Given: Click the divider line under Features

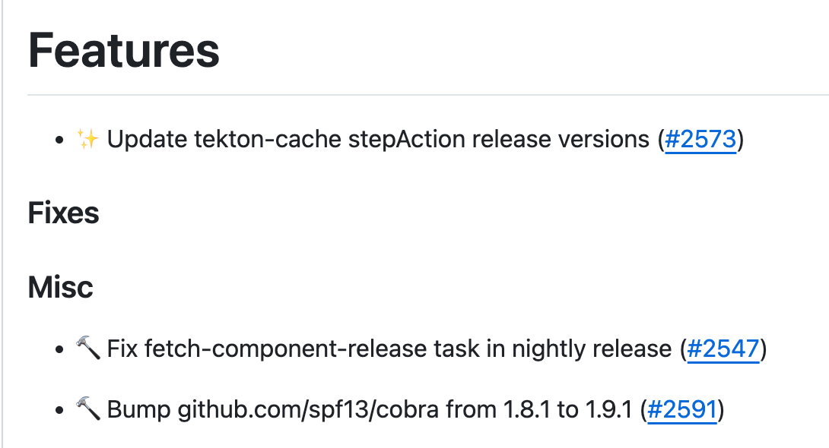Looking at the screenshot, I should 426,95.
